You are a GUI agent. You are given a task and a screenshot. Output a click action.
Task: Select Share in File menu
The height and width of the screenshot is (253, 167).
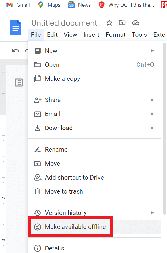click(x=94, y=100)
